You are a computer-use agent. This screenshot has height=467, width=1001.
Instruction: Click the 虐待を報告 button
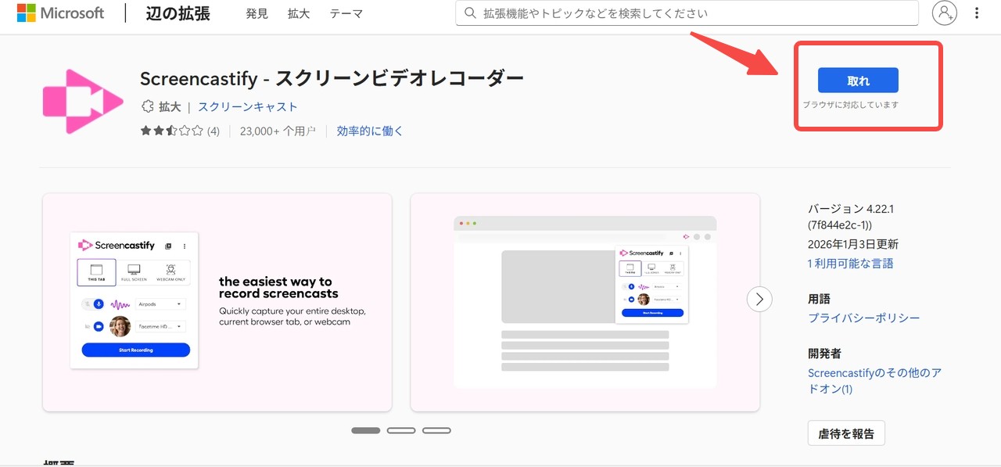point(845,433)
